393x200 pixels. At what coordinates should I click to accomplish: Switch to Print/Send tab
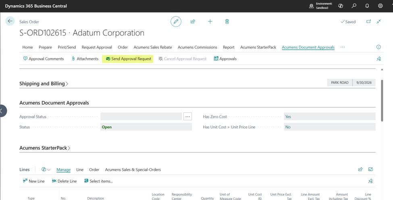pos(67,47)
